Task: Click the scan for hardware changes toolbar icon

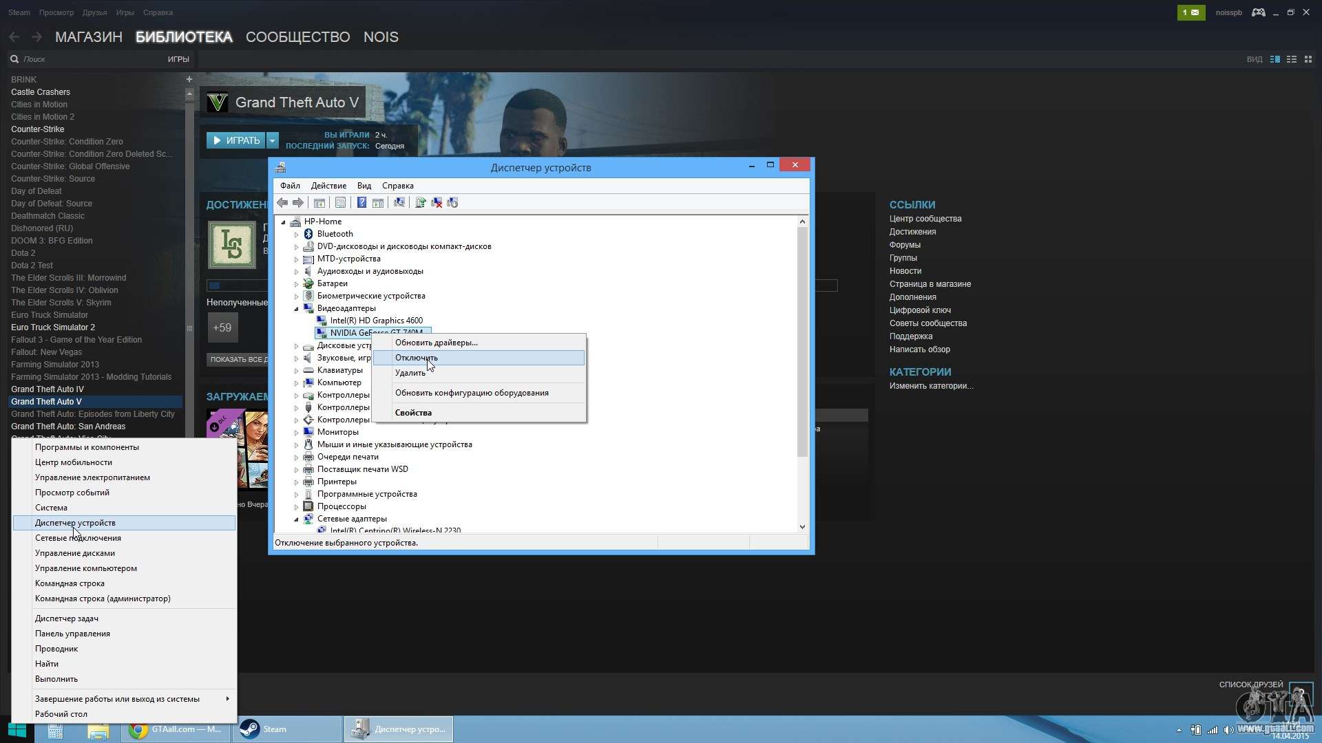Action: click(399, 203)
